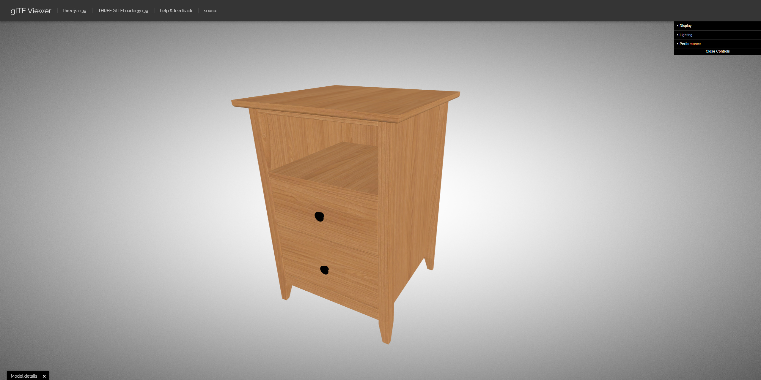
Task: Open the three.js r139 link
Action: coord(75,11)
